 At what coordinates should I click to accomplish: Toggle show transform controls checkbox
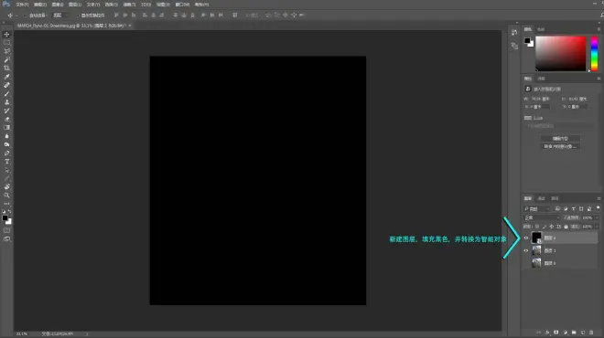coord(78,16)
